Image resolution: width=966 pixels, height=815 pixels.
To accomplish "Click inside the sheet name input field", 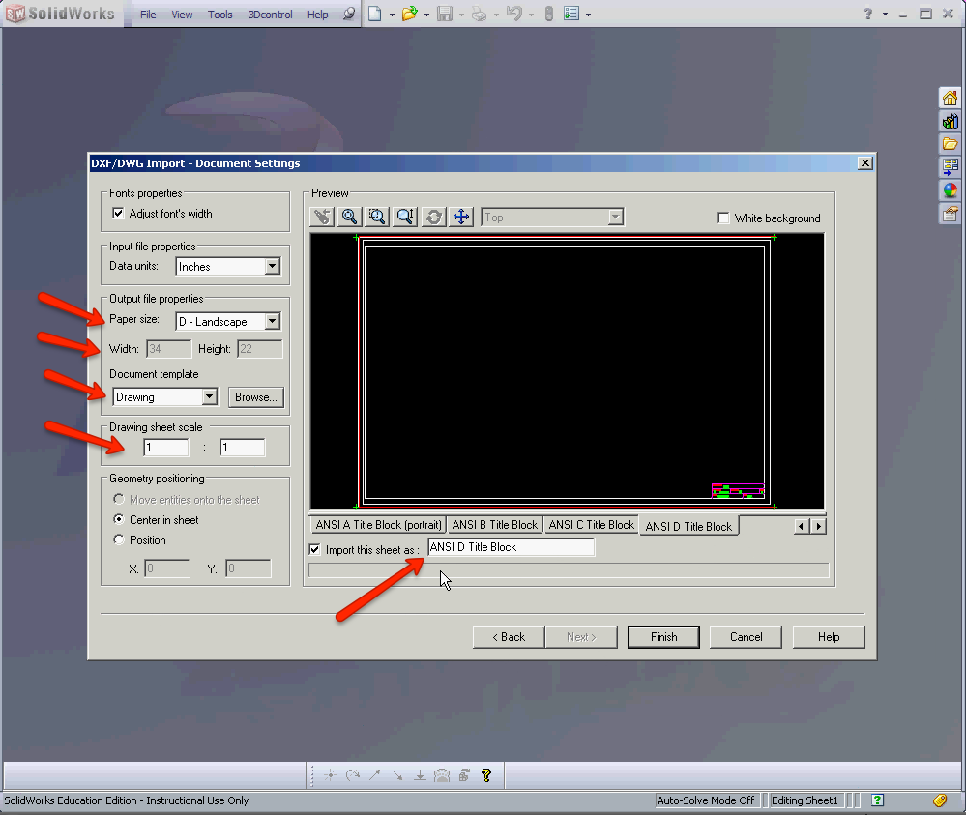I will pyautogui.click(x=511, y=546).
